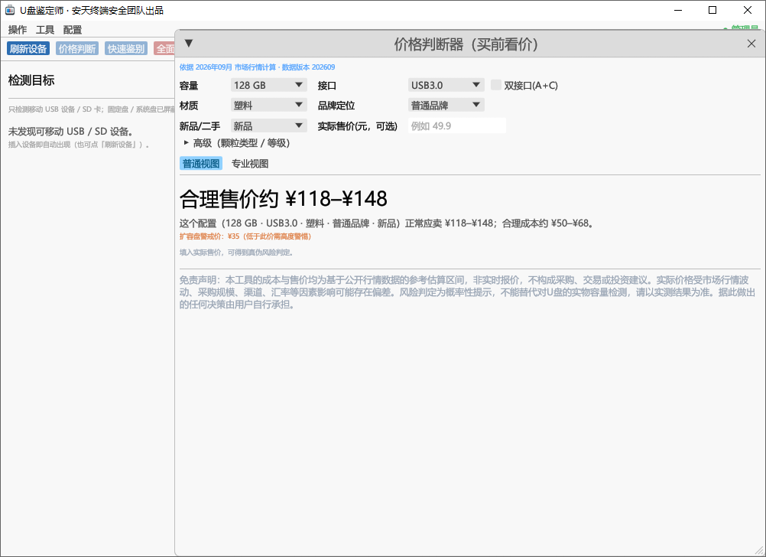The height and width of the screenshot is (557, 766).
Task: Maximize the U盘鉴定师 window
Action: [x=712, y=10]
